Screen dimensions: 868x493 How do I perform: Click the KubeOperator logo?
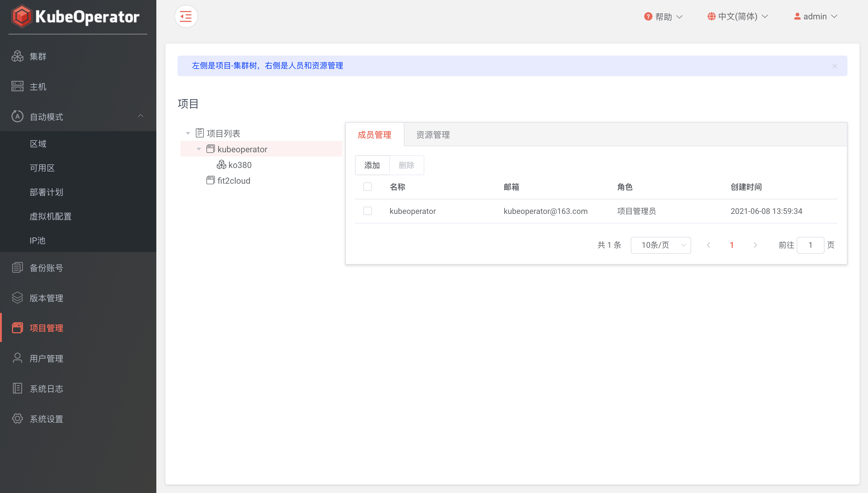coord(75,16)
